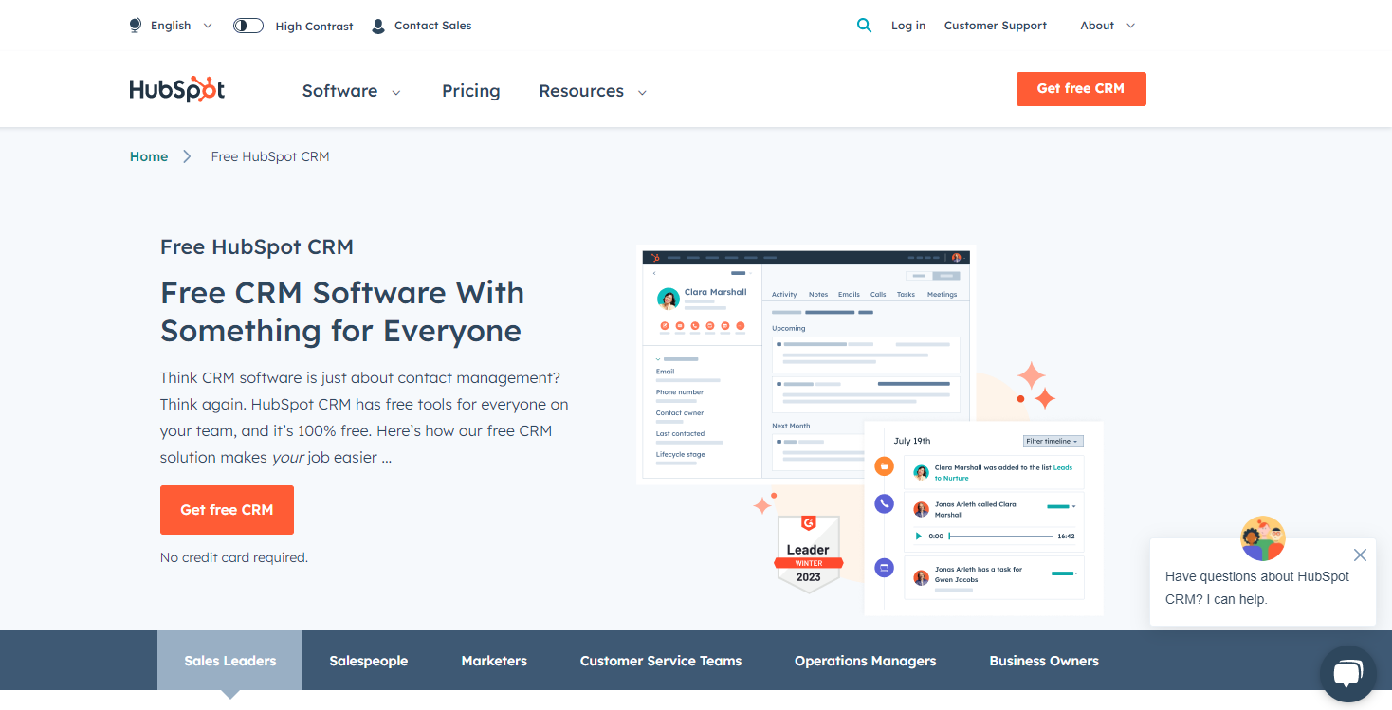1392x710 pixels.
Task: Select the Customer Service Teams tab
Action: (x=661, y=661)
